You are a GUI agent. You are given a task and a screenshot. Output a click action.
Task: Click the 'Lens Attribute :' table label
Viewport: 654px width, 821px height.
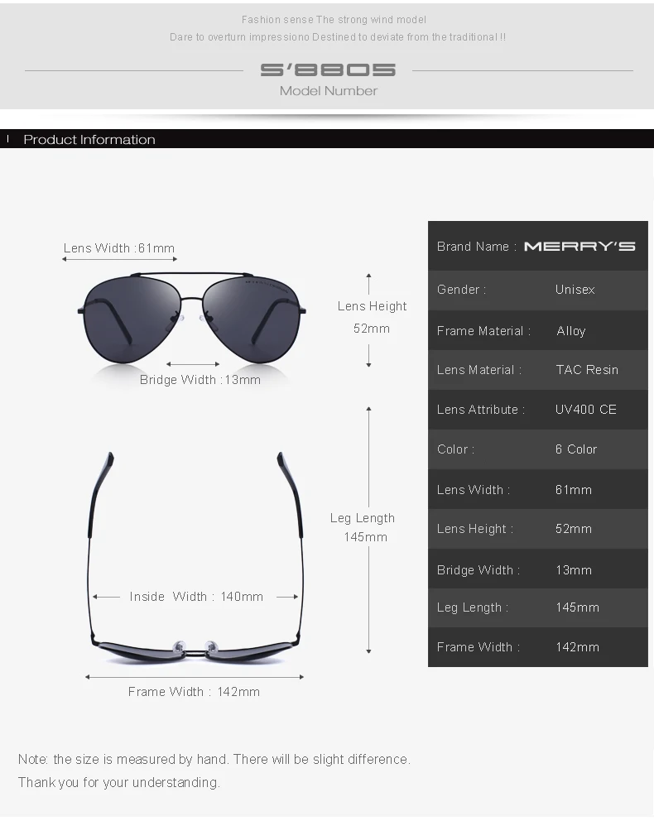click(481, 410)
